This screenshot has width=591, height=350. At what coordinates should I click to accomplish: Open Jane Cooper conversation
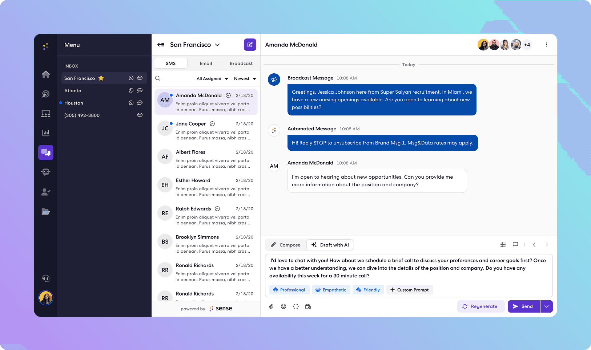coord(206,130)
